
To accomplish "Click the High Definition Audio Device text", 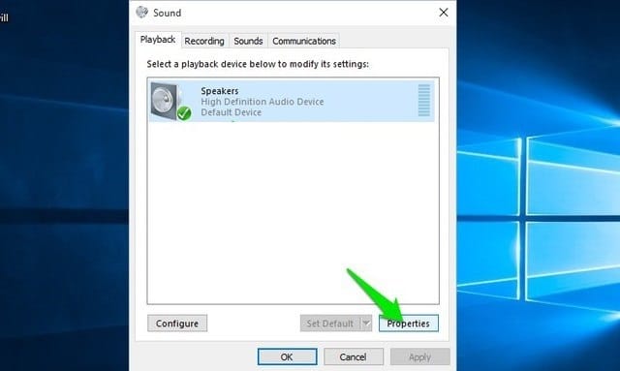I will (263, 102).
